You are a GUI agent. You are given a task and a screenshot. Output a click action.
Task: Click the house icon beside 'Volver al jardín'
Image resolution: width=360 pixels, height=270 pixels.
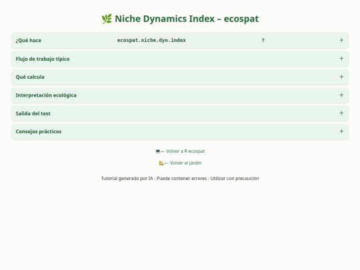tap(161, 163)
